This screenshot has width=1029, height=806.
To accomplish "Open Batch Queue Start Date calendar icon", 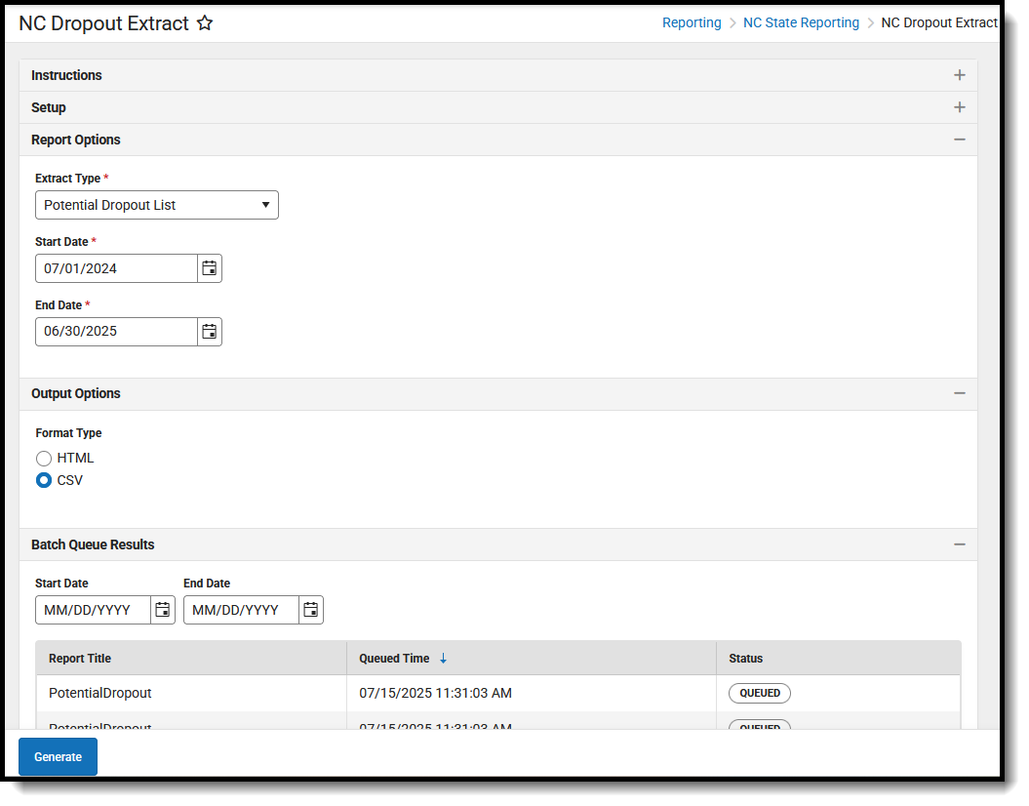I will pos(163,611).
